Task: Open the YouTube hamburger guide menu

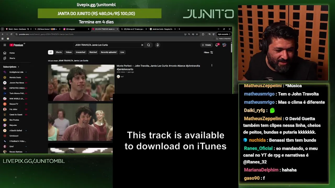Action: click(5, 45)
